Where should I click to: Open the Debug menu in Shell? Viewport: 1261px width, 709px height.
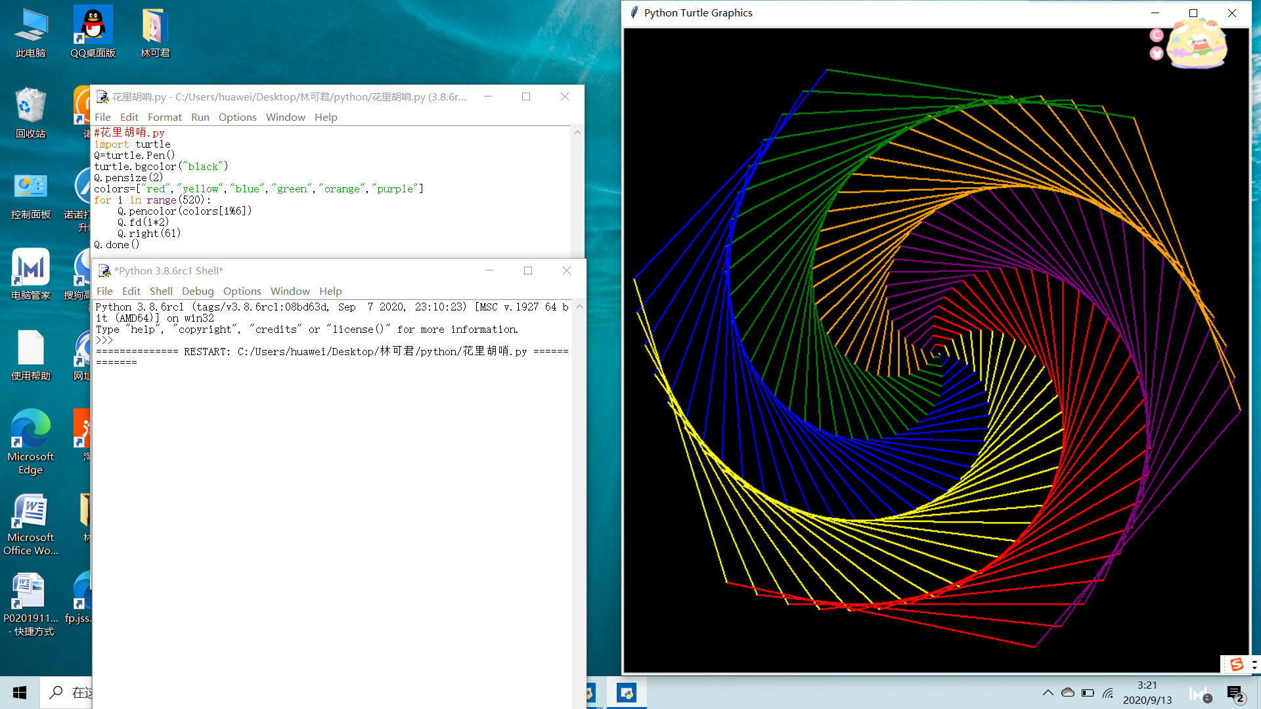(198, 291)
